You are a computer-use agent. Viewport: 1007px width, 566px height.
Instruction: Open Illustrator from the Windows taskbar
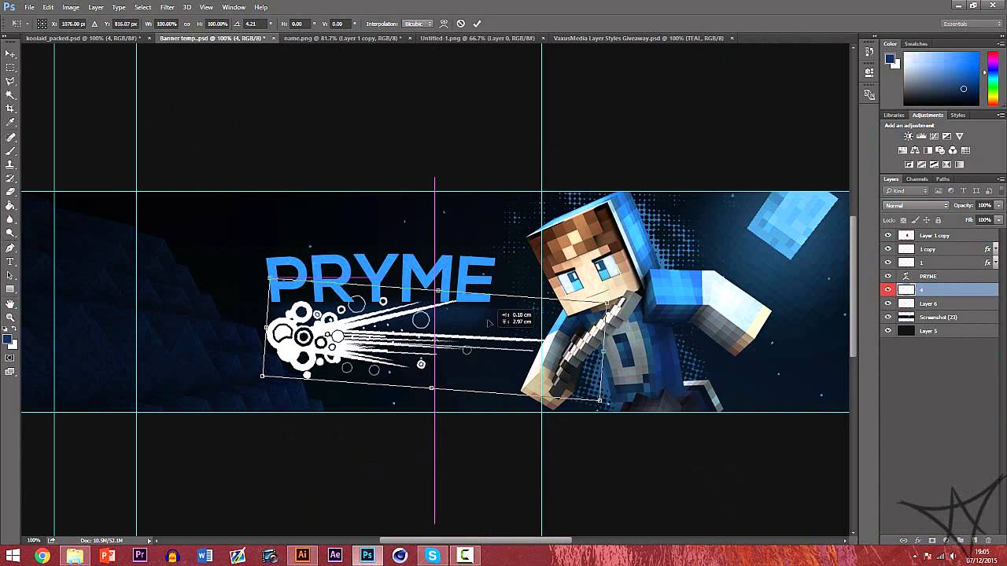[302, 555]
